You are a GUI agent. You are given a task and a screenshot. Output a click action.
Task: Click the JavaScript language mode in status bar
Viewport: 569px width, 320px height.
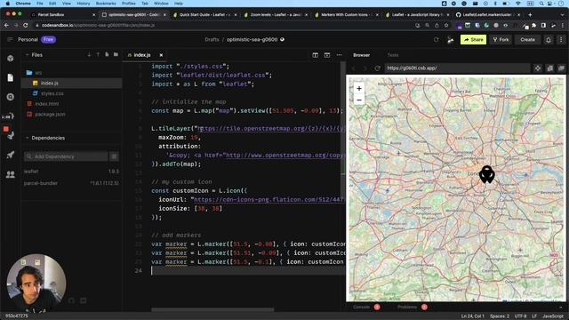click(553, 316)
